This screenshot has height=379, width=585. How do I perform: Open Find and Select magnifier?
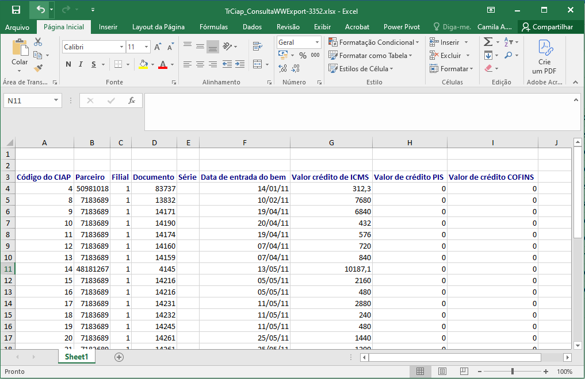point(508,55)
